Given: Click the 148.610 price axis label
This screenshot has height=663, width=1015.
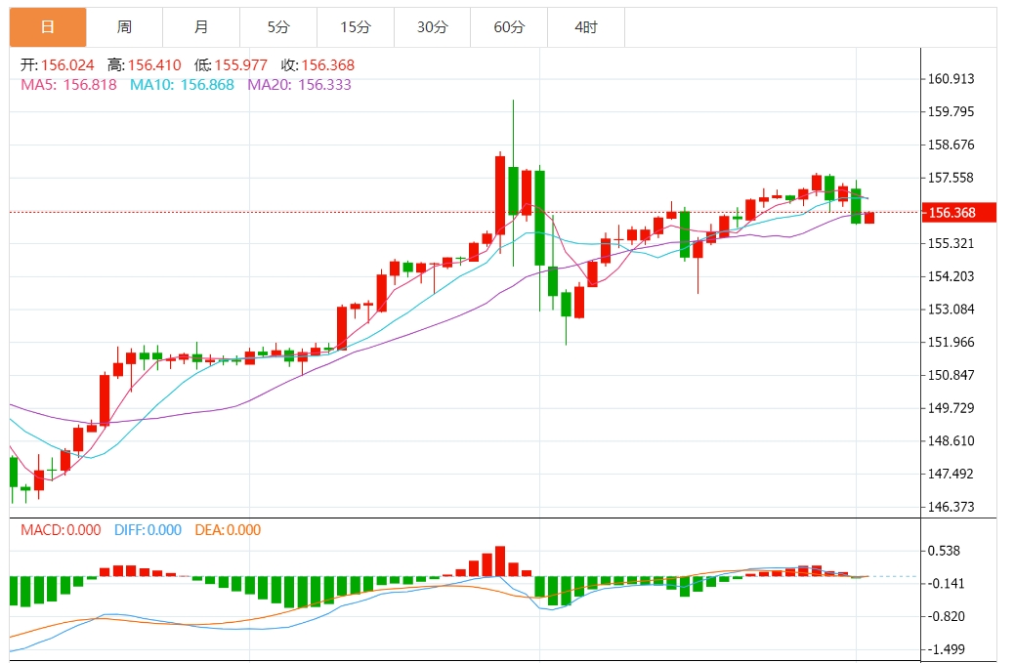Looking at the screenshot, I should pyautogui.click(x=951, y=441).
